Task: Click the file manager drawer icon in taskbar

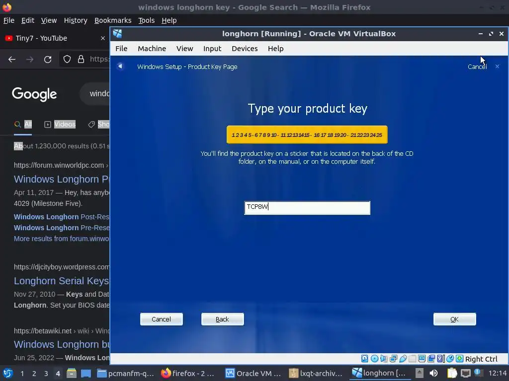Action: pos(72,373)
